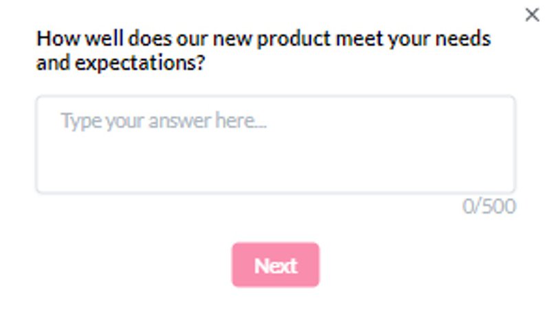Click the X in the top corner
This screenshot has height=312, width=550.
coord(532,15)
